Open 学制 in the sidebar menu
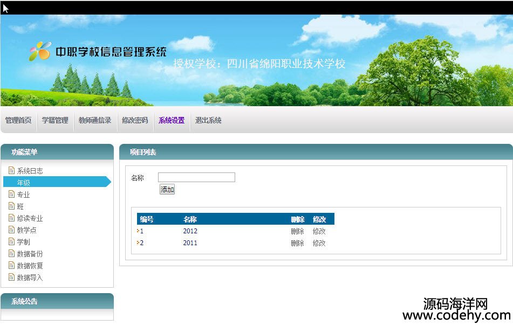This screenshot has width=513, height=326. (23, 242)
